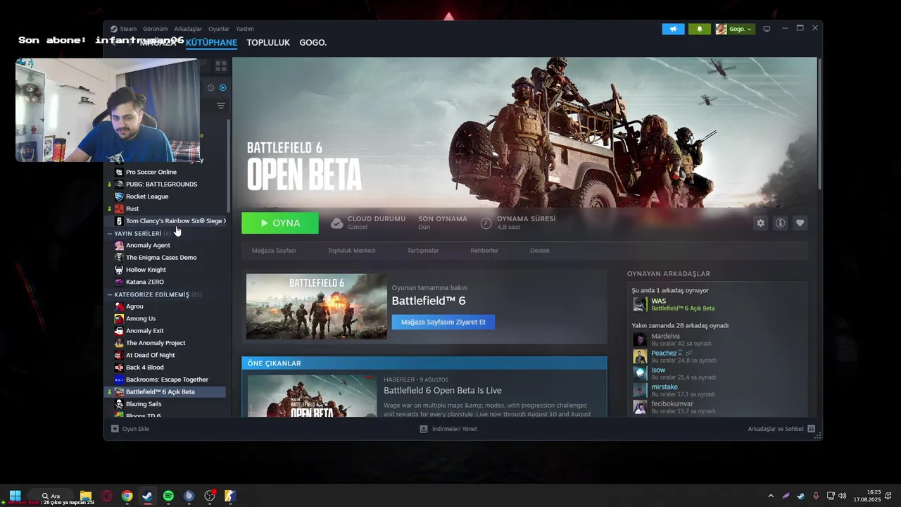This screenshot has height=507, width=901.
Task: Click the Oyun Ekle plus icon
Action: click(x=115, y=428)
